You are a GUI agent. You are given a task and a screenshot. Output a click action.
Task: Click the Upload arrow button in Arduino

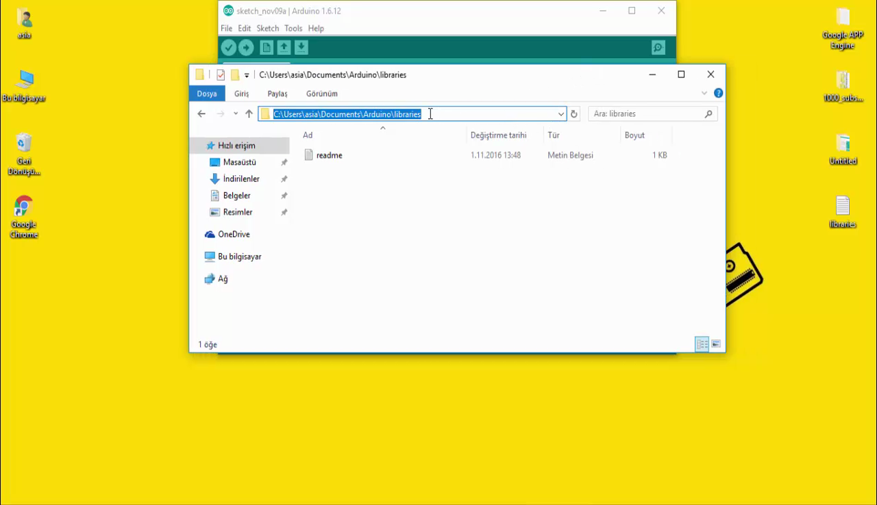[x=246, y=47]
